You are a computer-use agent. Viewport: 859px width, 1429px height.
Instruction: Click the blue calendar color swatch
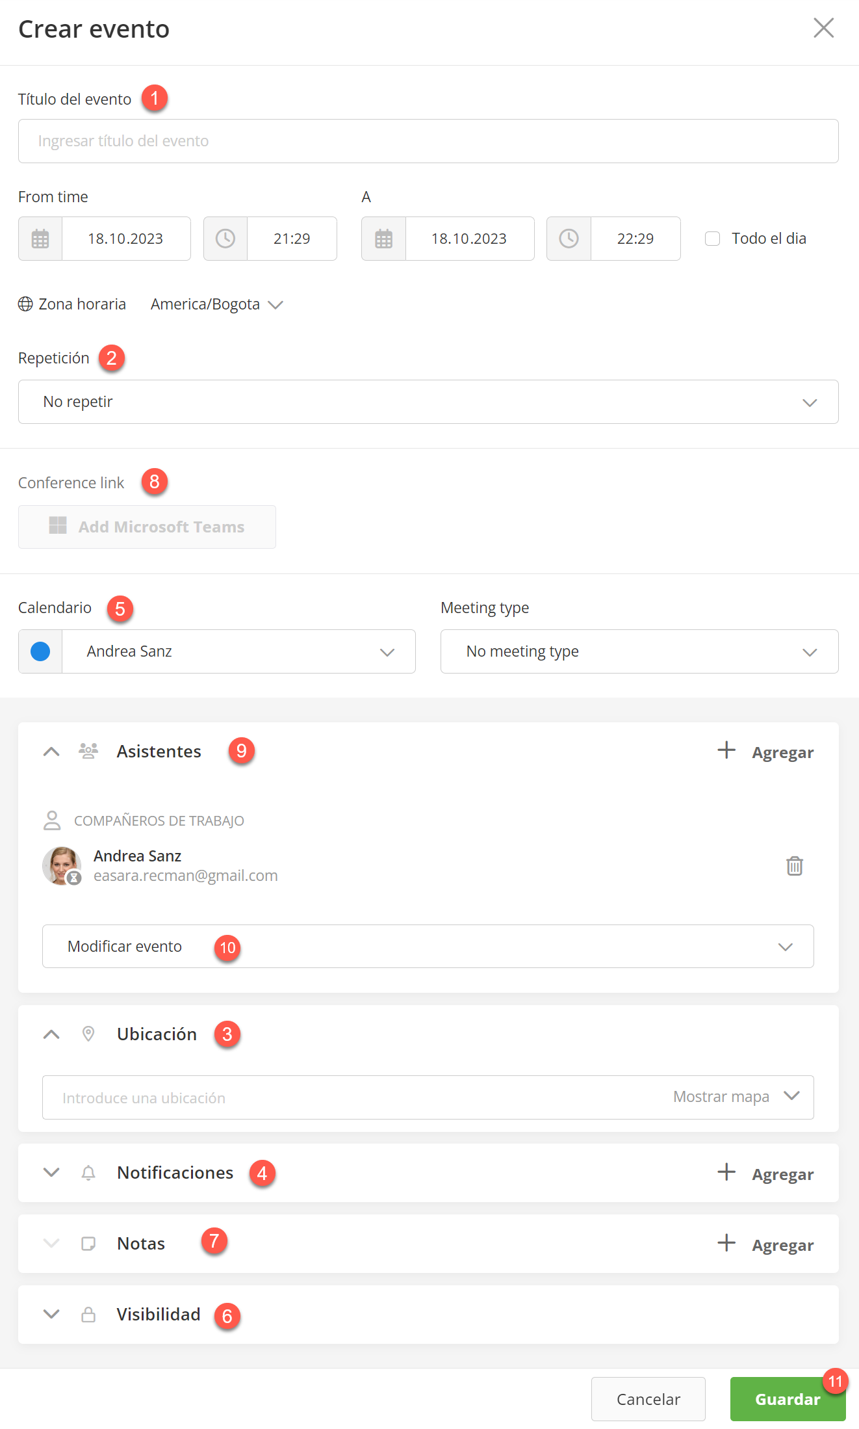click(40, 651)
